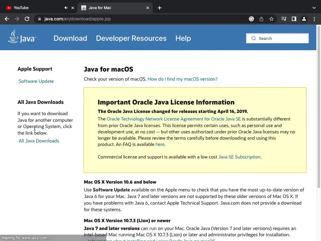
Task: Click the browser forward arrow
Action: (17, 19)
